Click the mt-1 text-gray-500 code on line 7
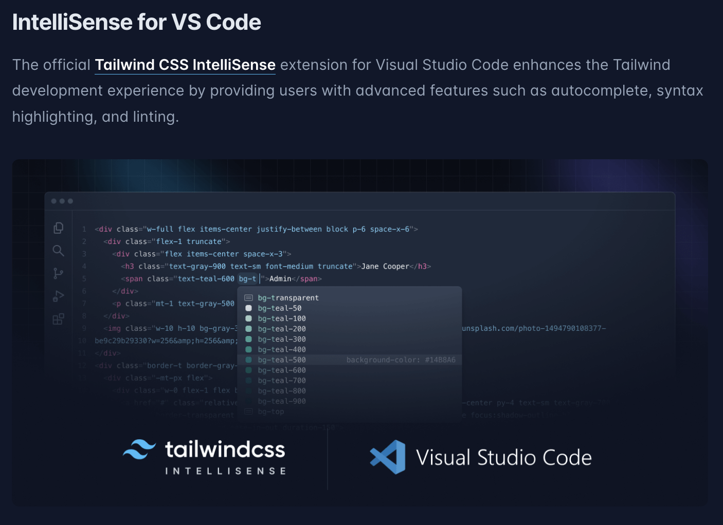The image size is (723, 525). 195,304
